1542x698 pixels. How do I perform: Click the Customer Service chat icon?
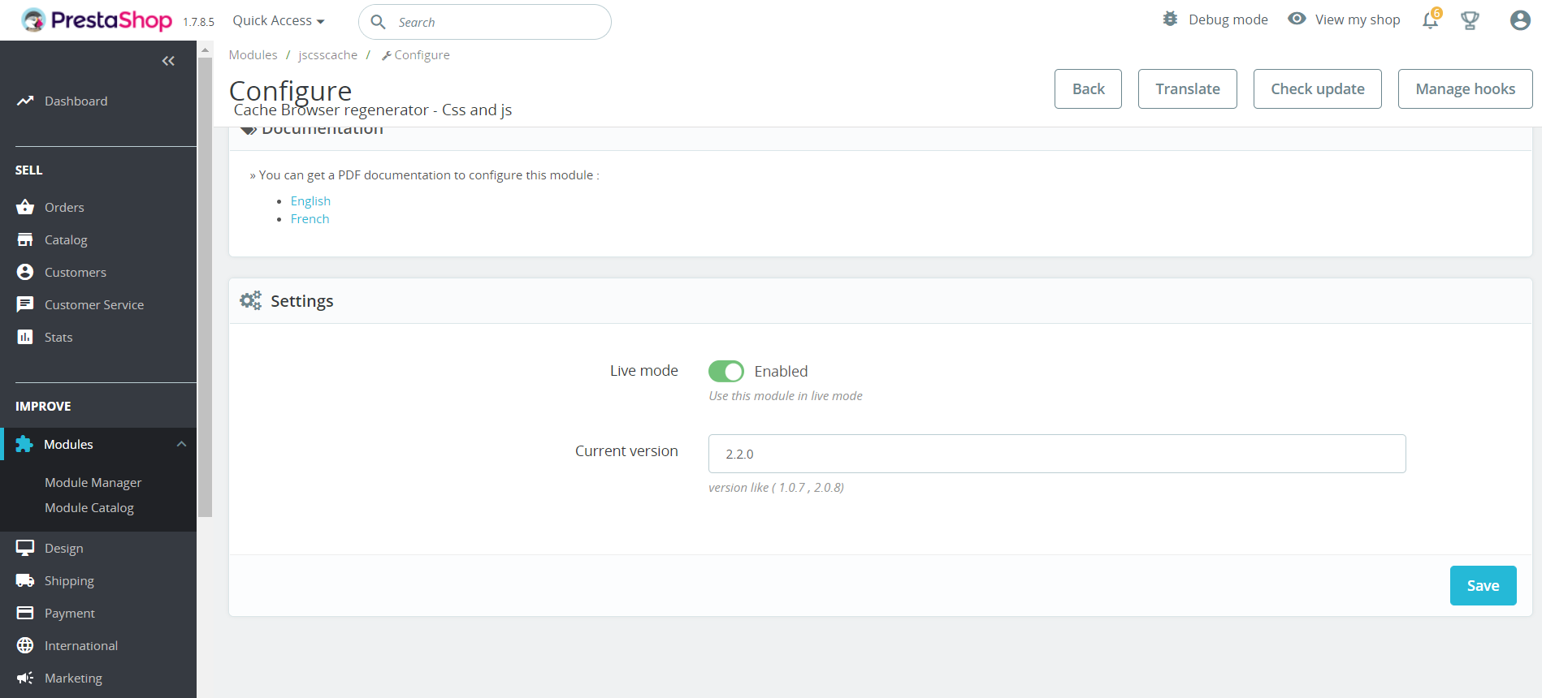tap(25, 304)
